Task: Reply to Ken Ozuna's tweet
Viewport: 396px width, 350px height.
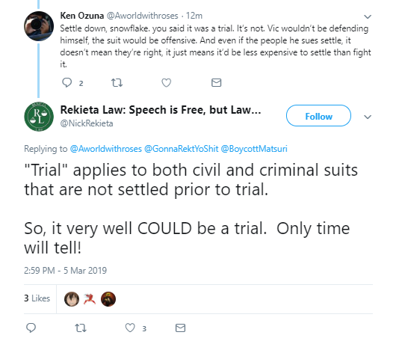Action: [x=67, y=82]
